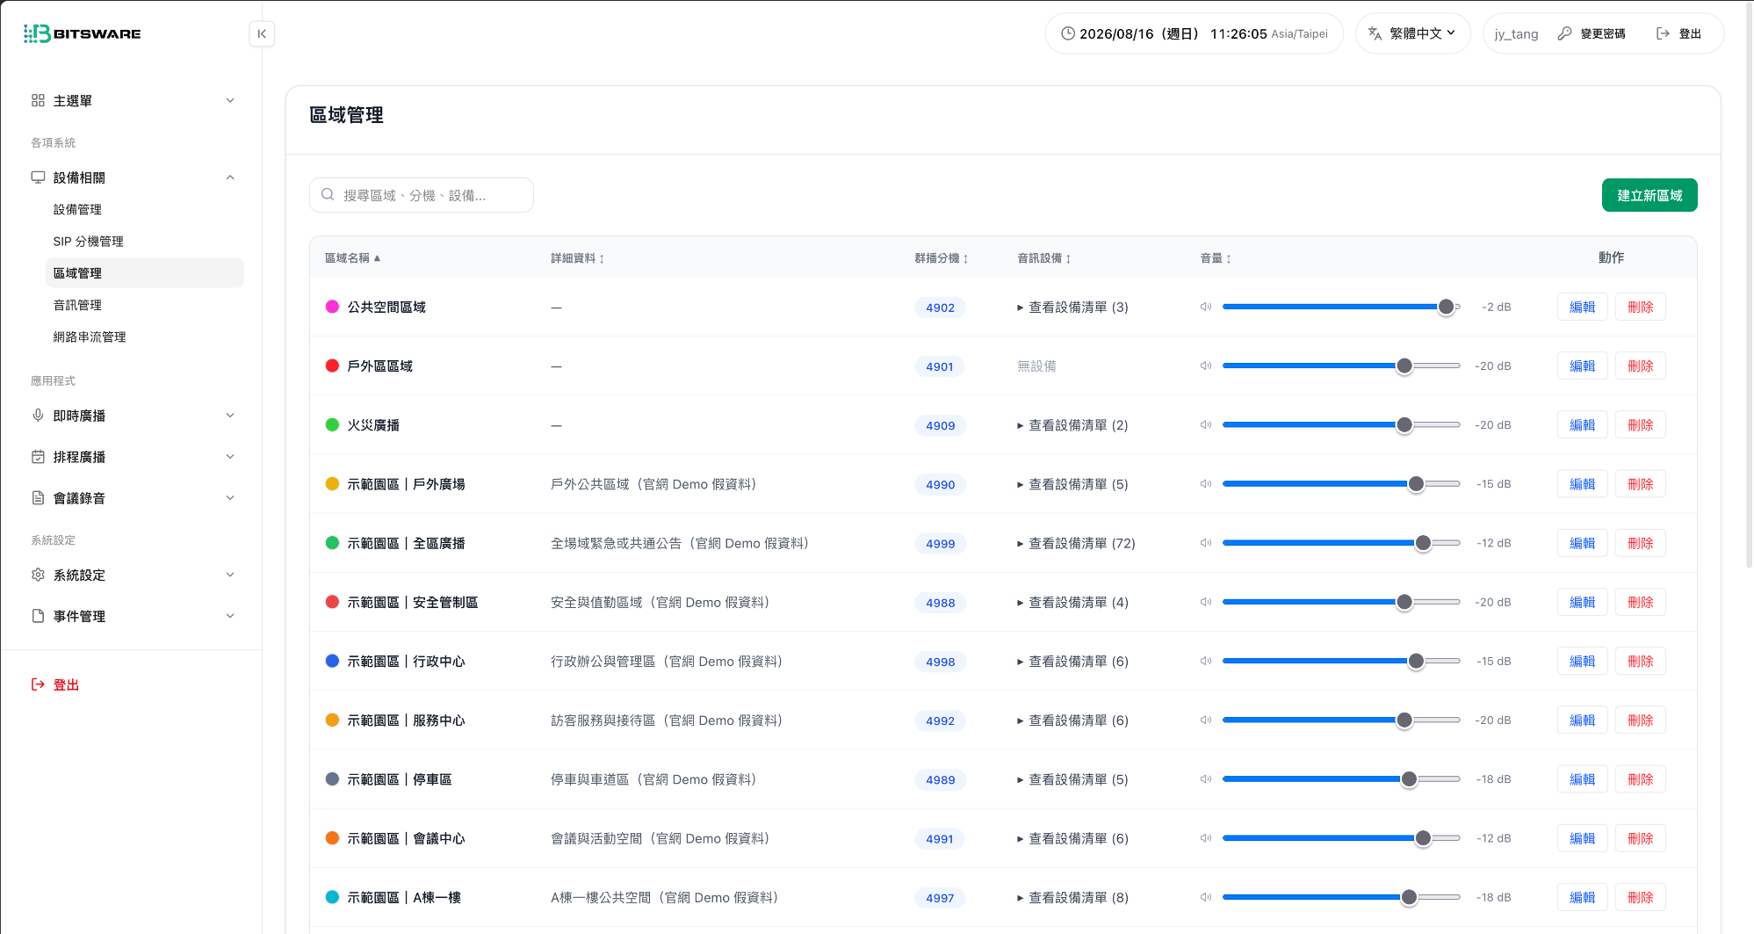
Task: Click 編輯 for 示範園區｜全區廣播
Action: [x=1582, y=543]
